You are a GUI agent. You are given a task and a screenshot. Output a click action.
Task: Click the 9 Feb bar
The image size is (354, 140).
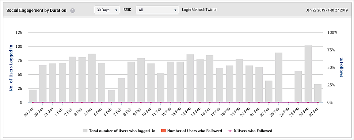point(141,80)
